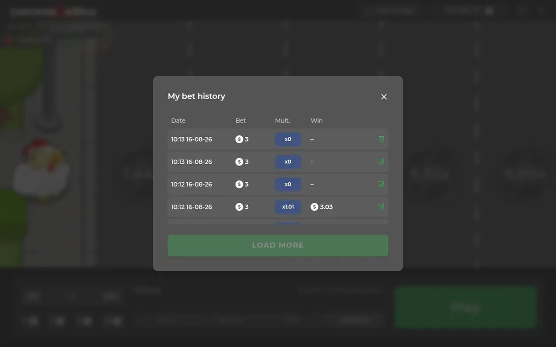The image size is (556, 347).
Task: Open the green shield icon in the top row
Action: tap(381, 139)
